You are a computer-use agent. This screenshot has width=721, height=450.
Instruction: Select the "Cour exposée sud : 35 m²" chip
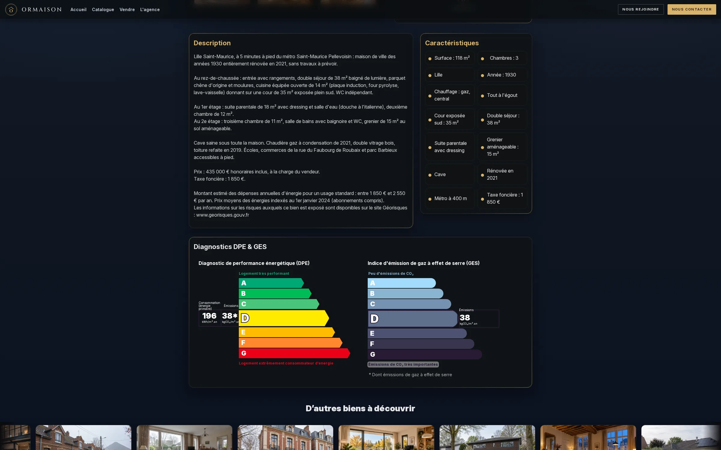click(450, 119)
